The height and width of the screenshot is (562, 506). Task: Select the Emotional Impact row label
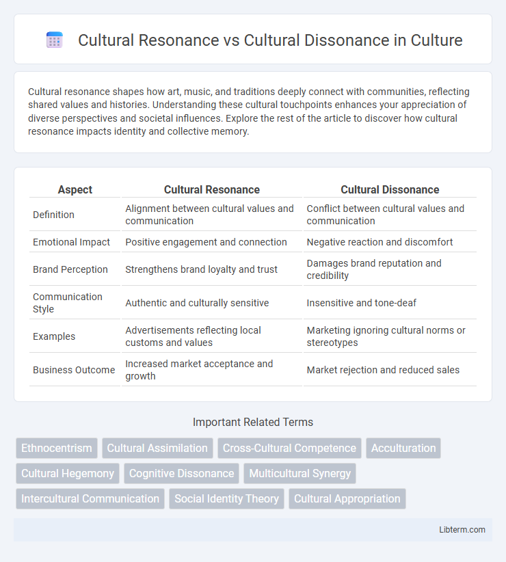(x=71, y=242)
